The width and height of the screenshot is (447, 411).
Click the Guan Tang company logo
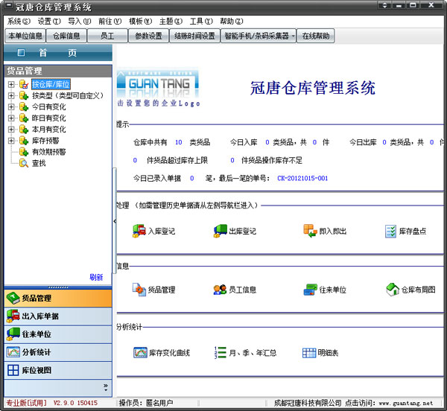(x=158, y=83)
